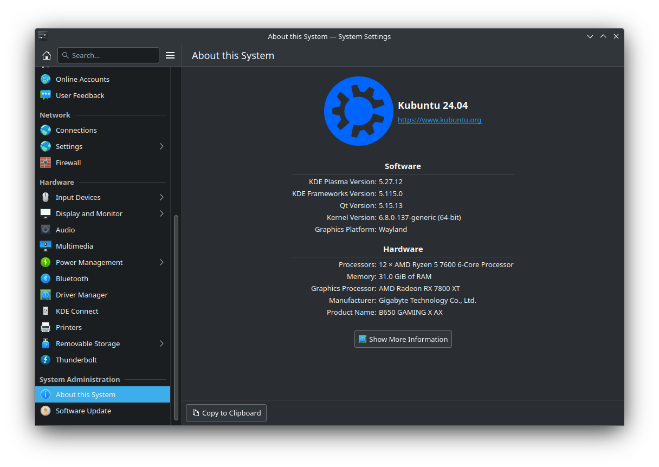This screenshot has width=659, height=467.
Task: Expand Removable Storage chevron
Action: pos(161,343)
